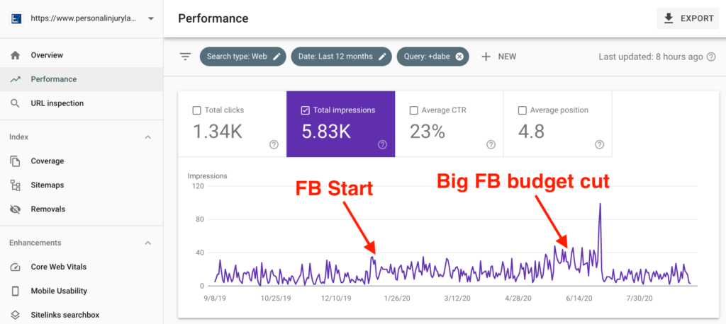Click help icon on Total clicks card
The height and width of the screenshot is (324, 726).
[274, 144]
